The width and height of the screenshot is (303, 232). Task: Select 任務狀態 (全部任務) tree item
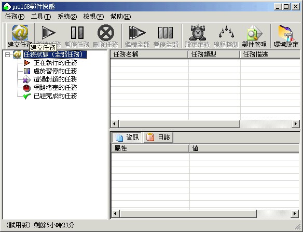tap(55, 54)
